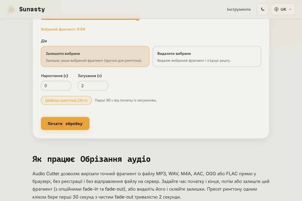Focus the Наростання (с) input field
302x201 pixels.
click(56, 86)
